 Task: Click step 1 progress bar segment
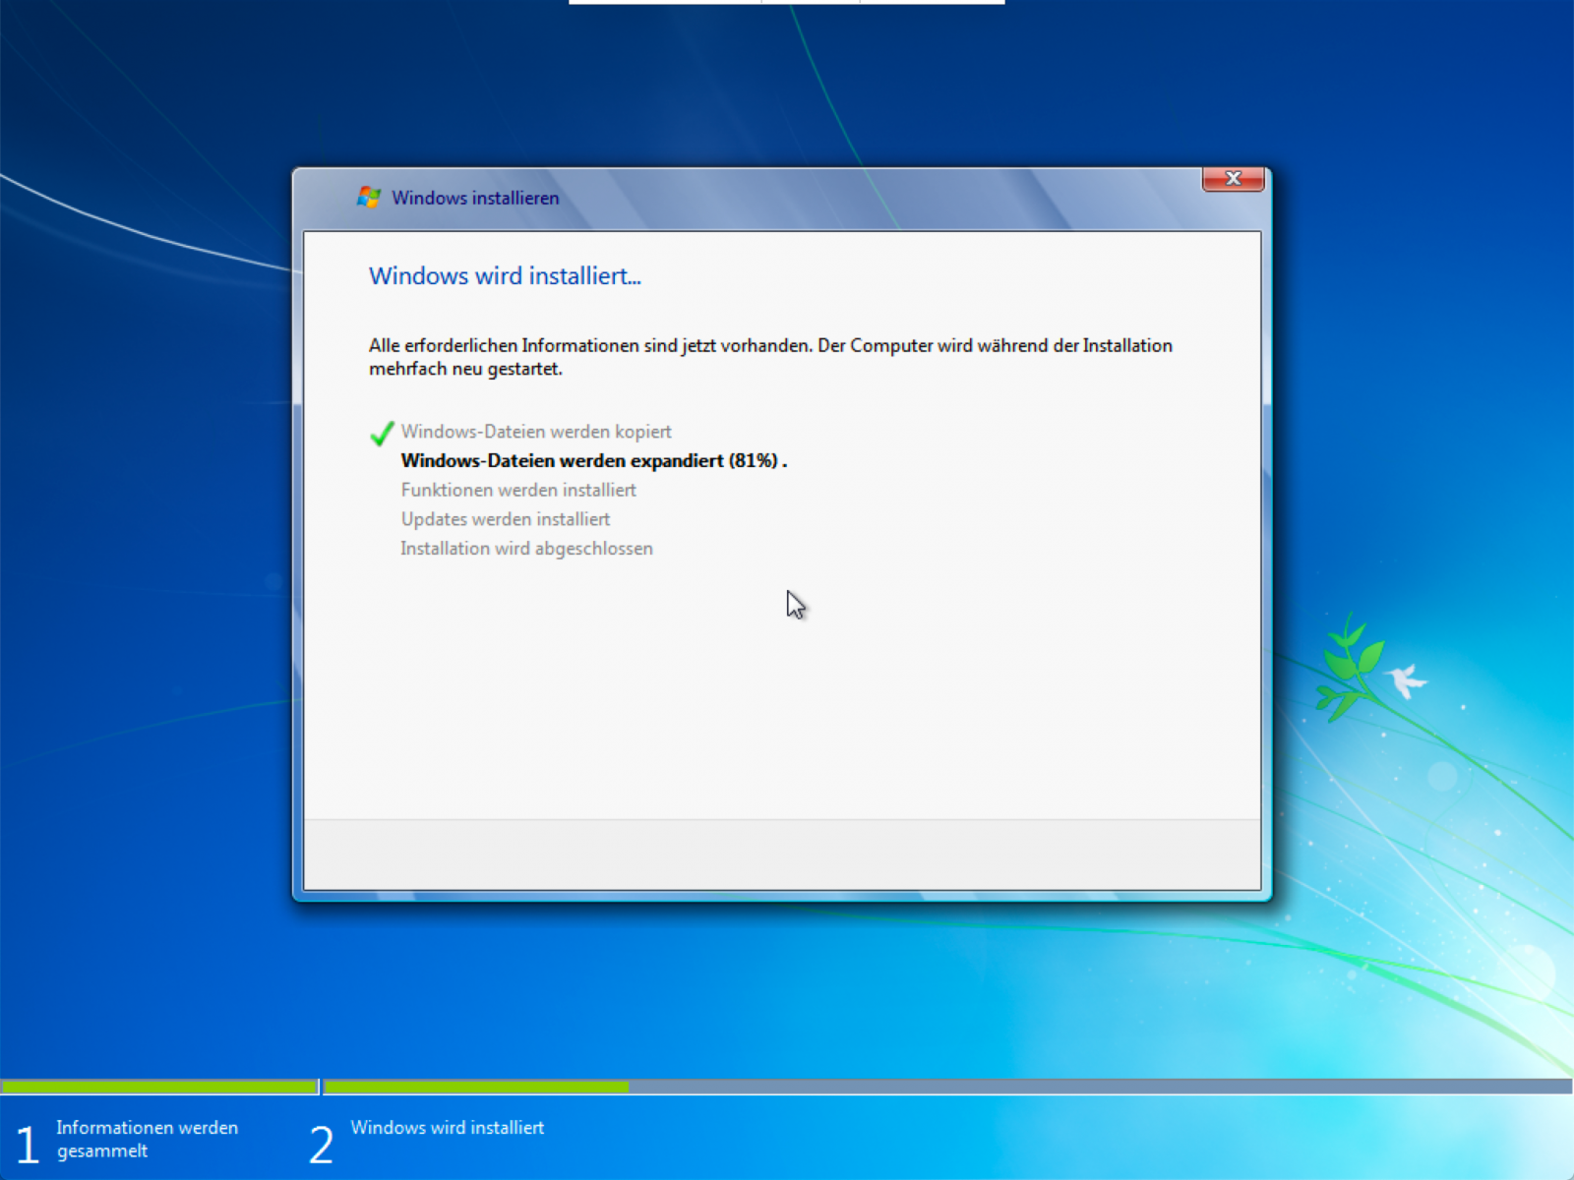pos(159,1087)
